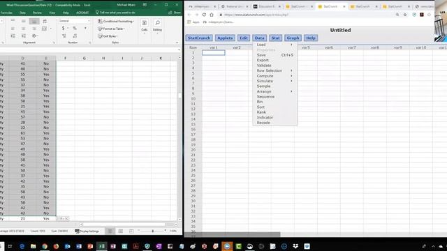Open Applets menu in StatCrunch
447x251 pixels.
point(225,38)
